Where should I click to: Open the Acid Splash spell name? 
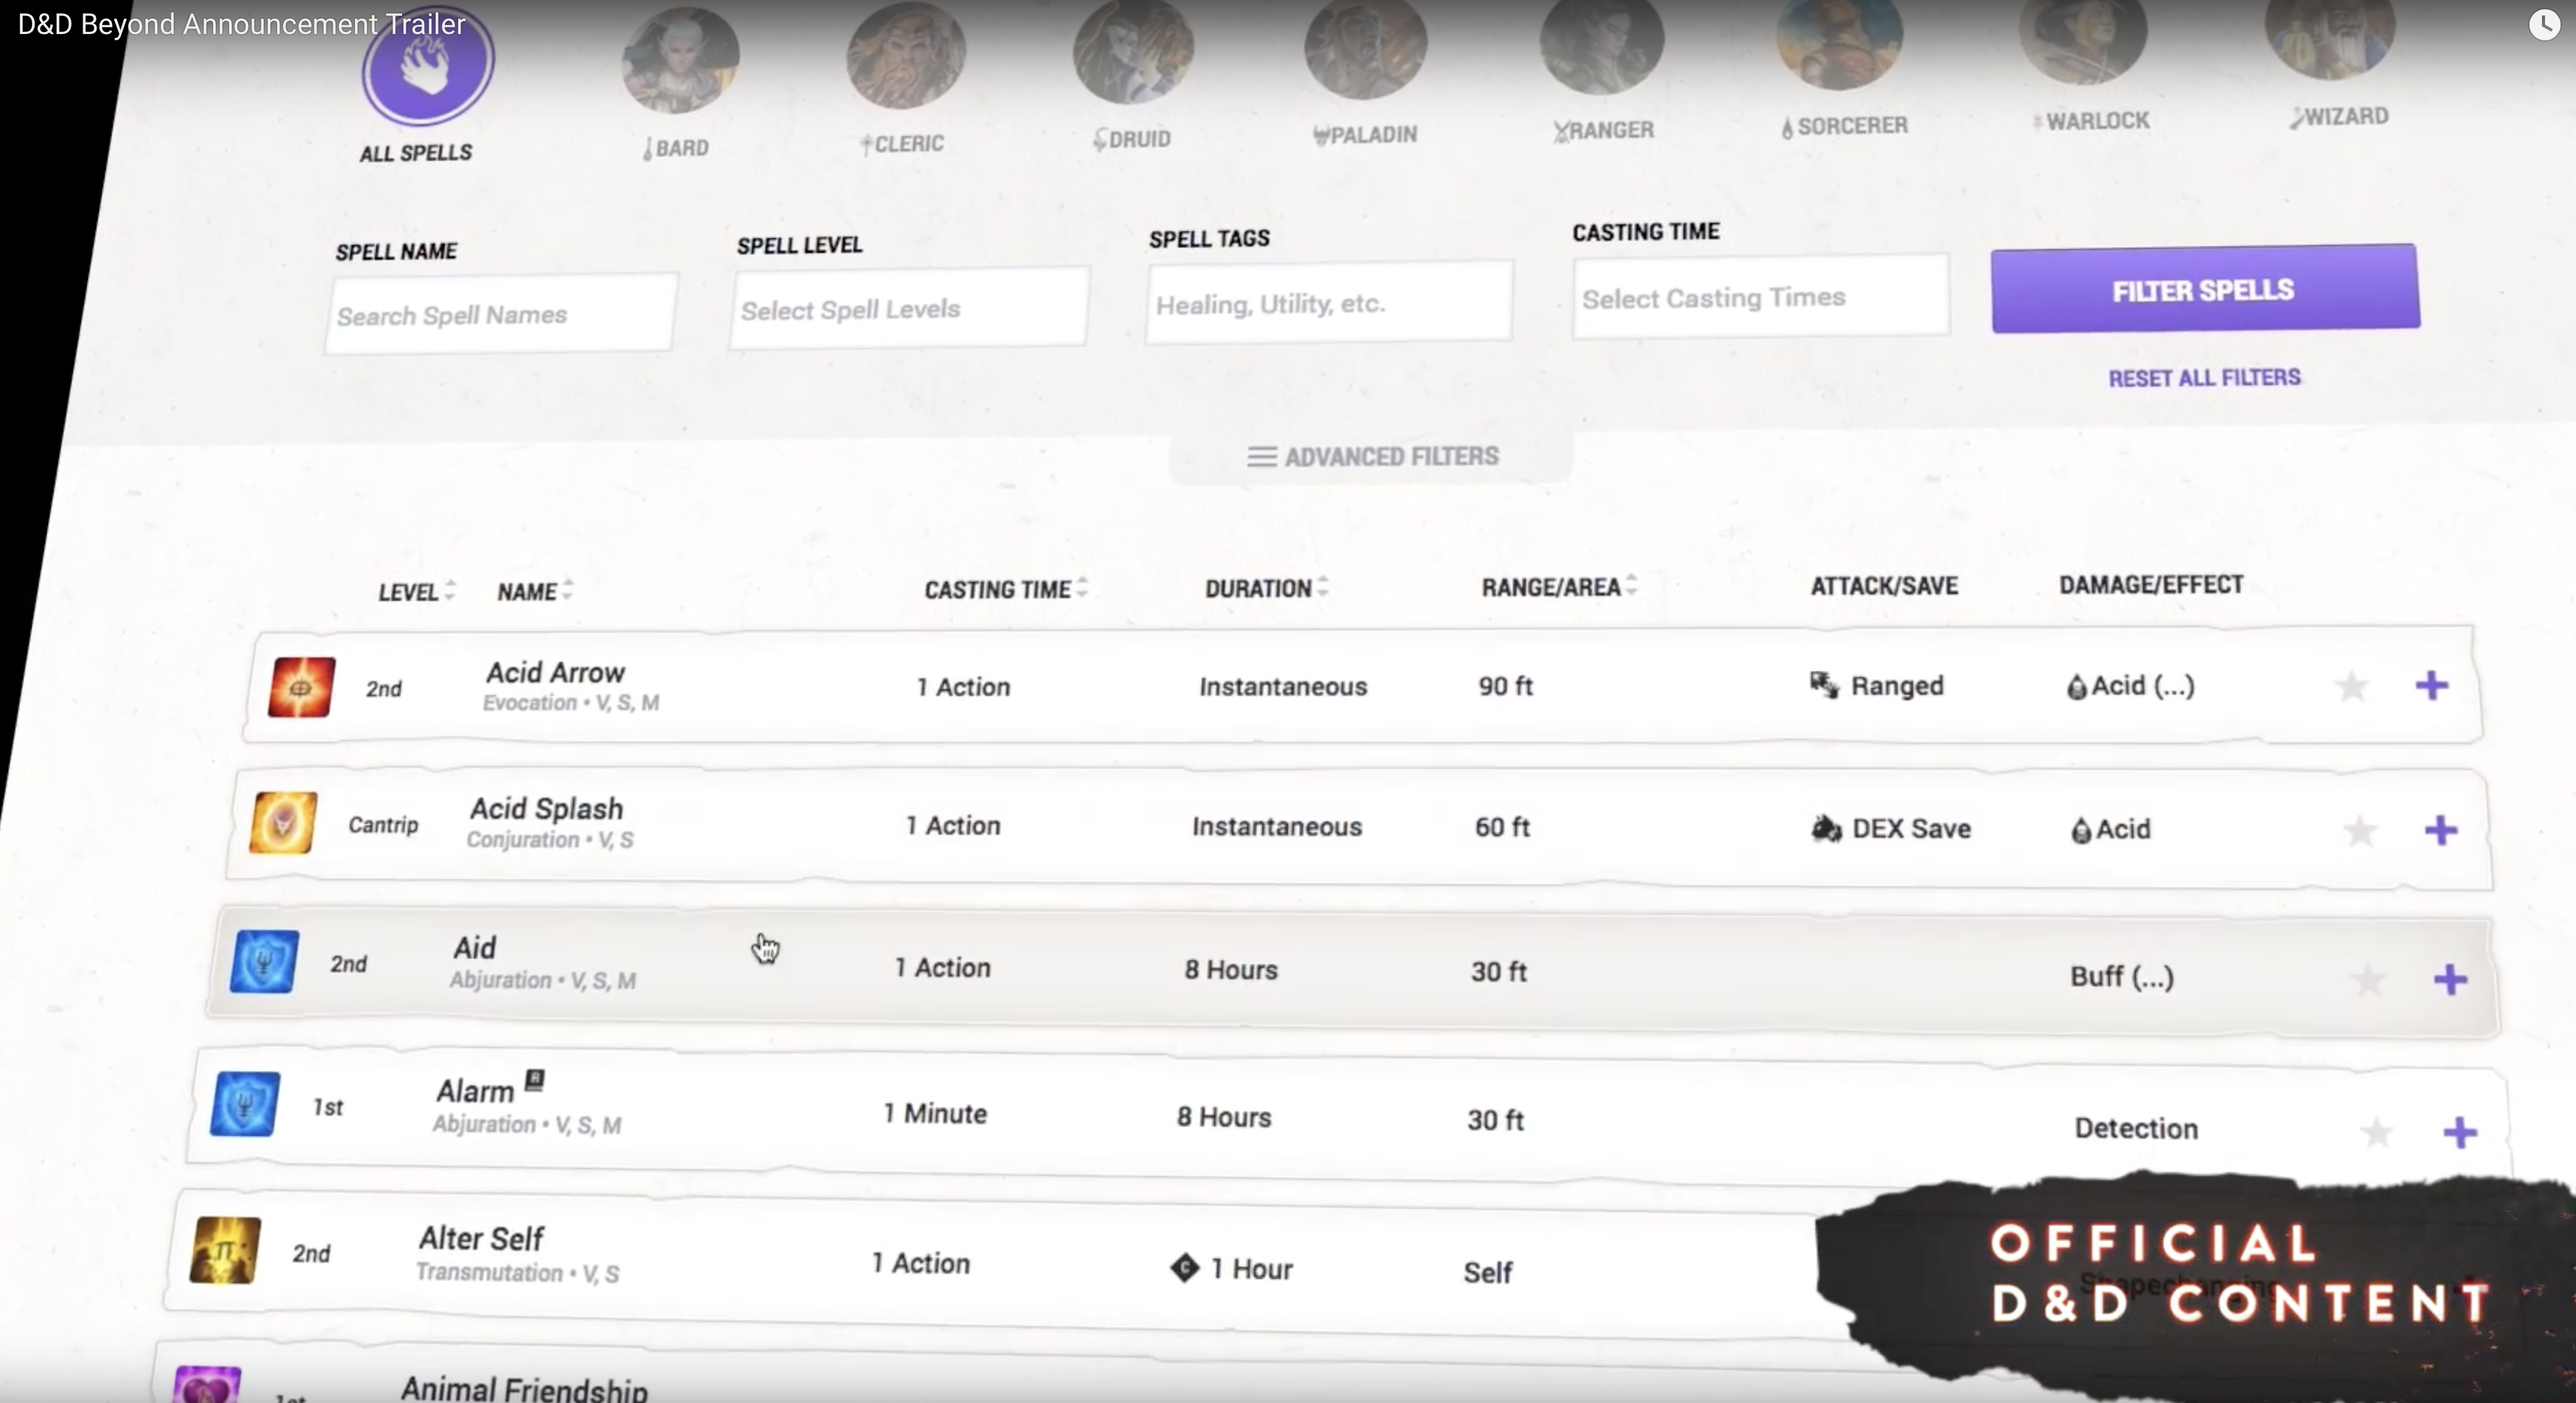pos(546,808)
